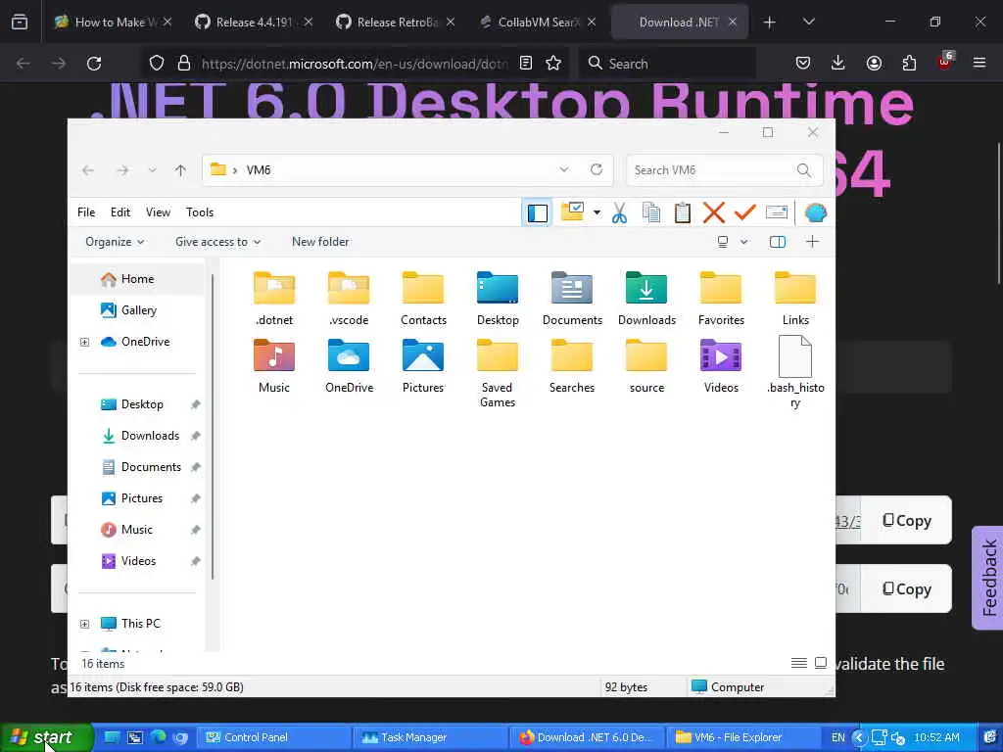The image size is (1003, 752).
Task: Click Explorer refresh icon
Action: click(x=597, y=169)
